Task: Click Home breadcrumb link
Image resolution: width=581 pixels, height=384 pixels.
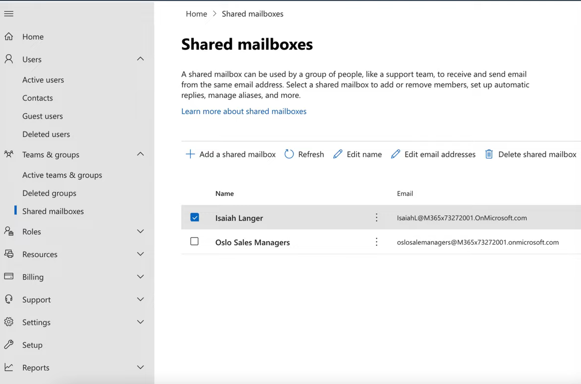Action: [196, 14]
